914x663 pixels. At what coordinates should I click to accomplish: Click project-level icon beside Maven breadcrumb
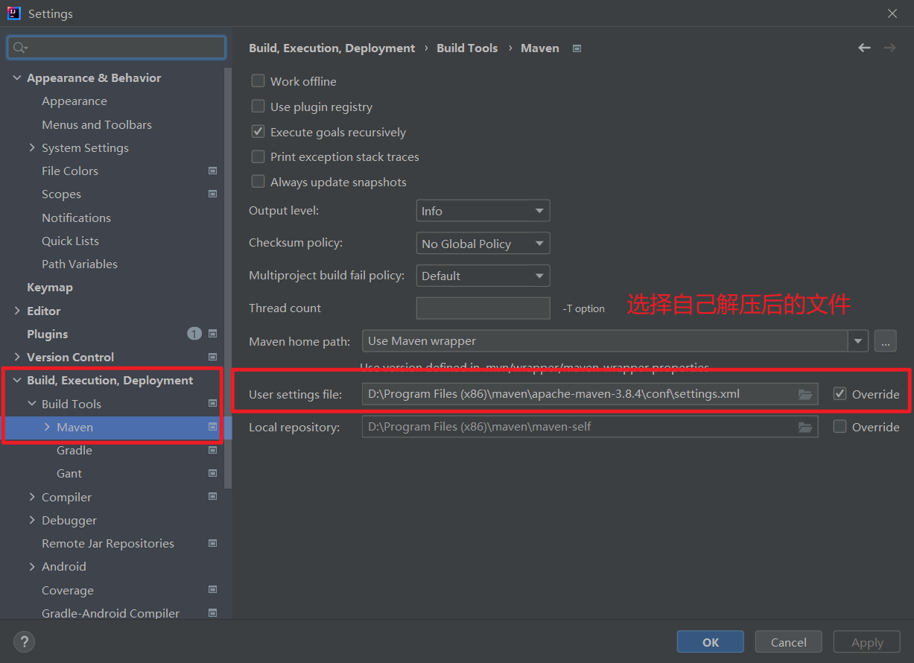pyautogui.click(x=577, y=48)
